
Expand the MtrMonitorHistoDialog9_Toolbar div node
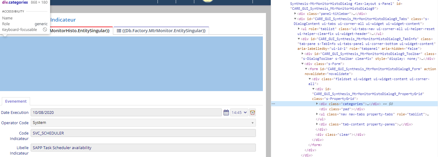(x=303, y=54)
